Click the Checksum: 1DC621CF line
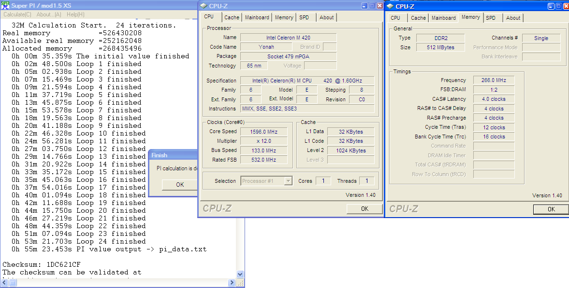This screenshot has height=288, width=569. click(x=42, y=264)
